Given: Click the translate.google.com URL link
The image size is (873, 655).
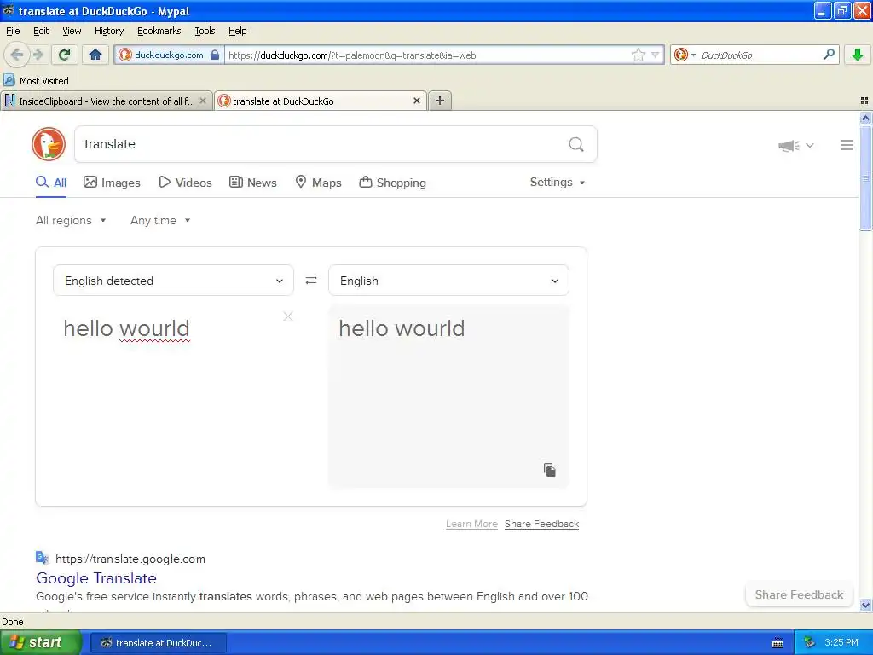Looking at the screenshot, I should point(130,559).
